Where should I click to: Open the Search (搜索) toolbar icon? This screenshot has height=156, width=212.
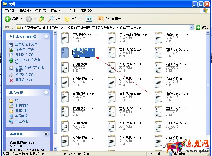[x=51, y=19]
